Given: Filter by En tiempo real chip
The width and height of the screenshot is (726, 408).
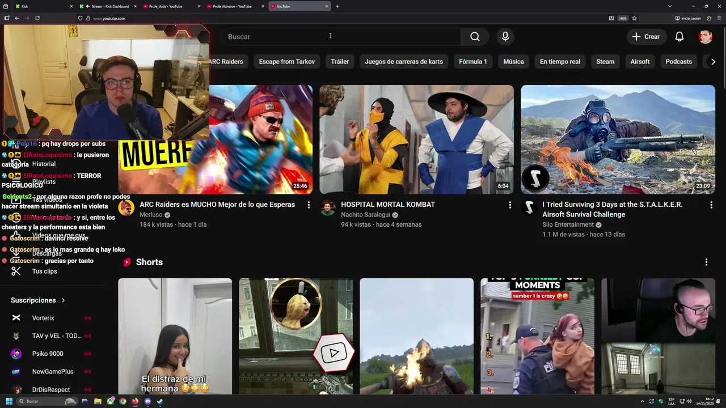Looking at the screenshot, I should click(x=560, y=62).
